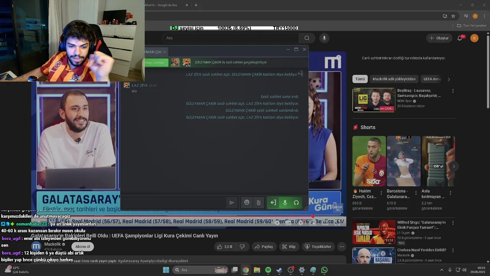Viewport: 490px width, 276px height.
Task: Open Steam from the taskbar
Action: (279, 270)
